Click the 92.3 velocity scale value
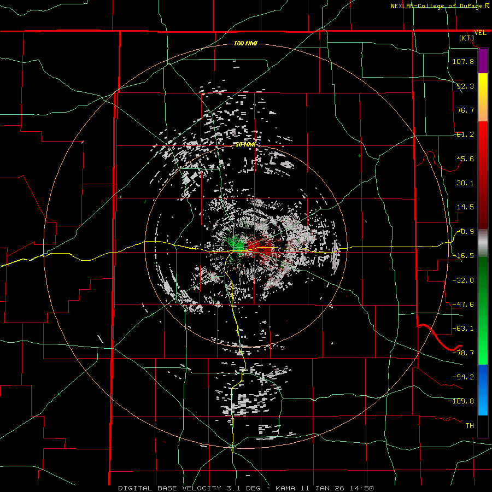The height and width of the screenshot is (492, 492). coord(465,86)
